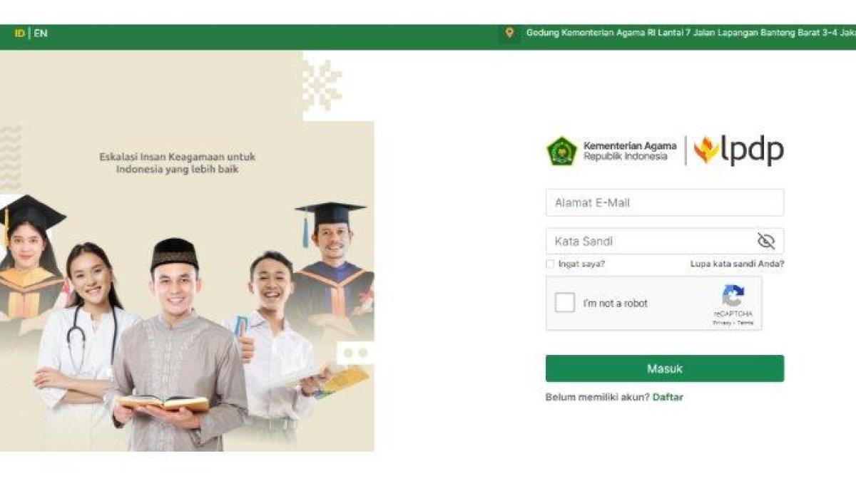Click the location pin icon in header
Viewport: 856px width, 481px height.
[509, 33]
